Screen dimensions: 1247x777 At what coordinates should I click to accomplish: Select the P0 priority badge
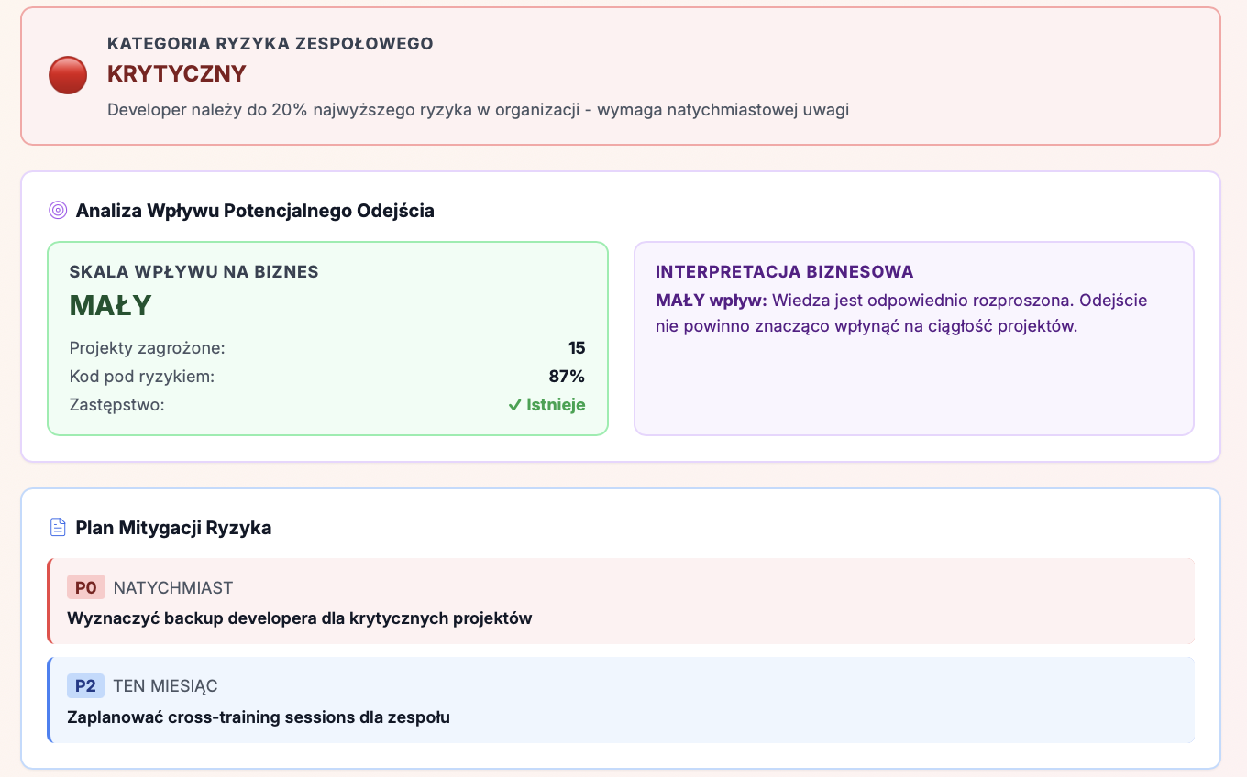point(86,587)
